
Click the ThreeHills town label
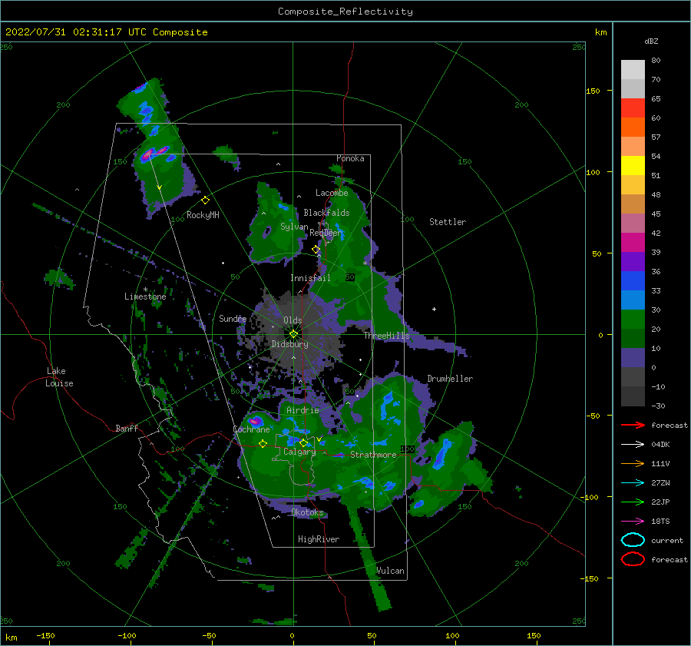tap(386, 336)
